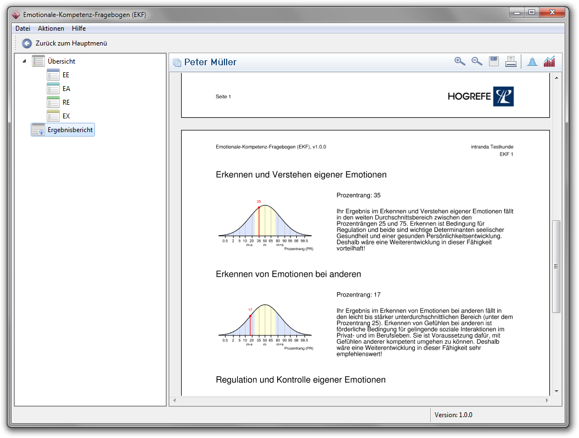The width and height of the screenshot is (579, 438).
Task: Collapse the Übersicht tree node
Action: (x=24, y=61)
